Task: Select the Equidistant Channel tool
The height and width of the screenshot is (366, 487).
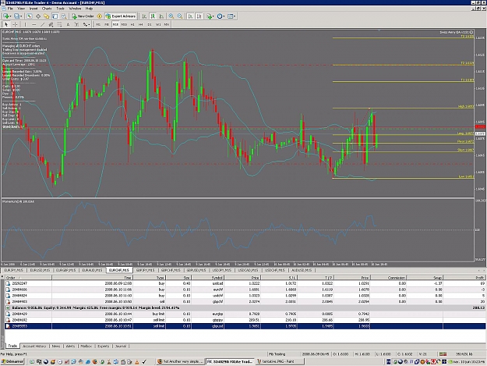Action: pos(51,24)
